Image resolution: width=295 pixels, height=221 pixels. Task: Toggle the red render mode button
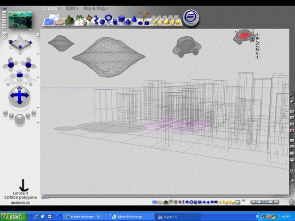tap(292, 131)
